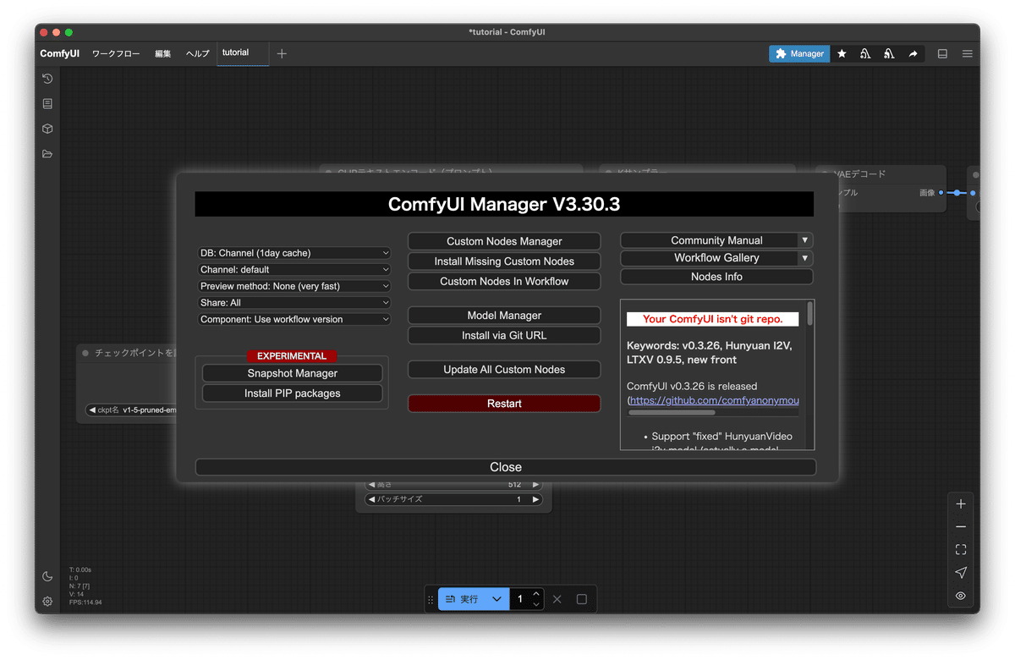Open settings gear icon in sidebar
The image size is (1015, 660).
(x=47, y=602)
